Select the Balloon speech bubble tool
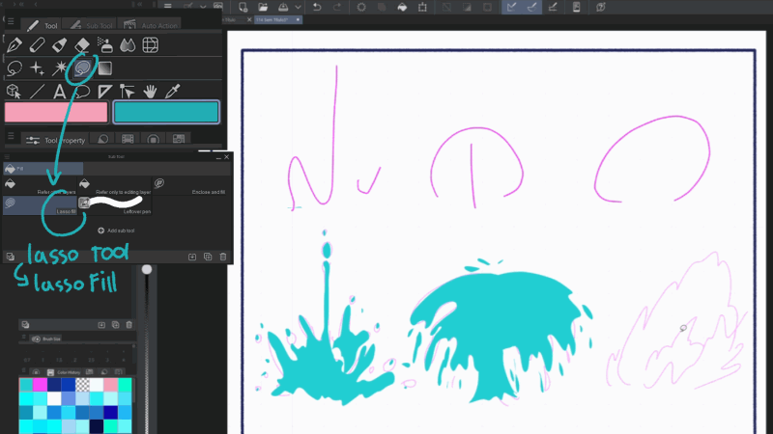This screenshot has width=773, height=434. click(x=82, y=91)
